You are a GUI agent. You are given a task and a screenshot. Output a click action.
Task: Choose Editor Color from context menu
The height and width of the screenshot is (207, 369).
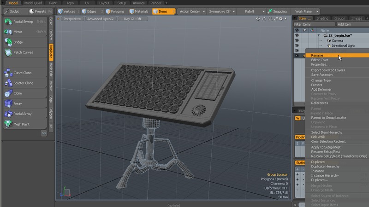click(x=319, y=60)
